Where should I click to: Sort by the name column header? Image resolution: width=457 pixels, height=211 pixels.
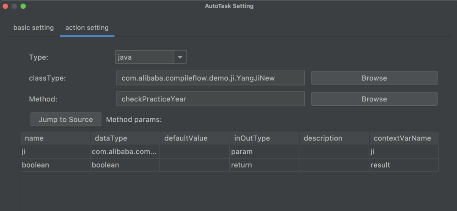(55, 138)
